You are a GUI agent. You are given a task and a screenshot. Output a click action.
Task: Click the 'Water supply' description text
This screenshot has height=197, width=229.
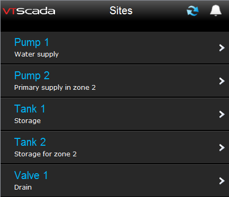click(36, 54)
